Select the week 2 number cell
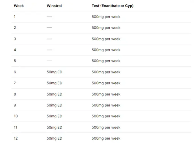 click(15, 28)
